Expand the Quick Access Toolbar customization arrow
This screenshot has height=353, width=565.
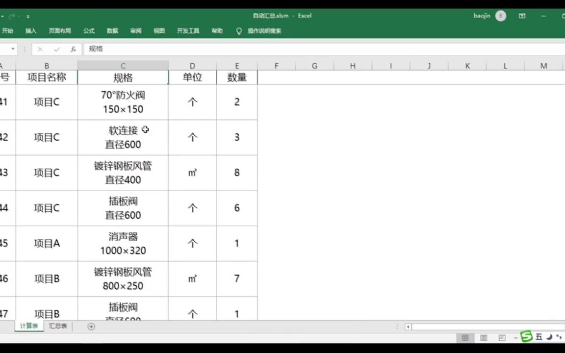point(28,16)
